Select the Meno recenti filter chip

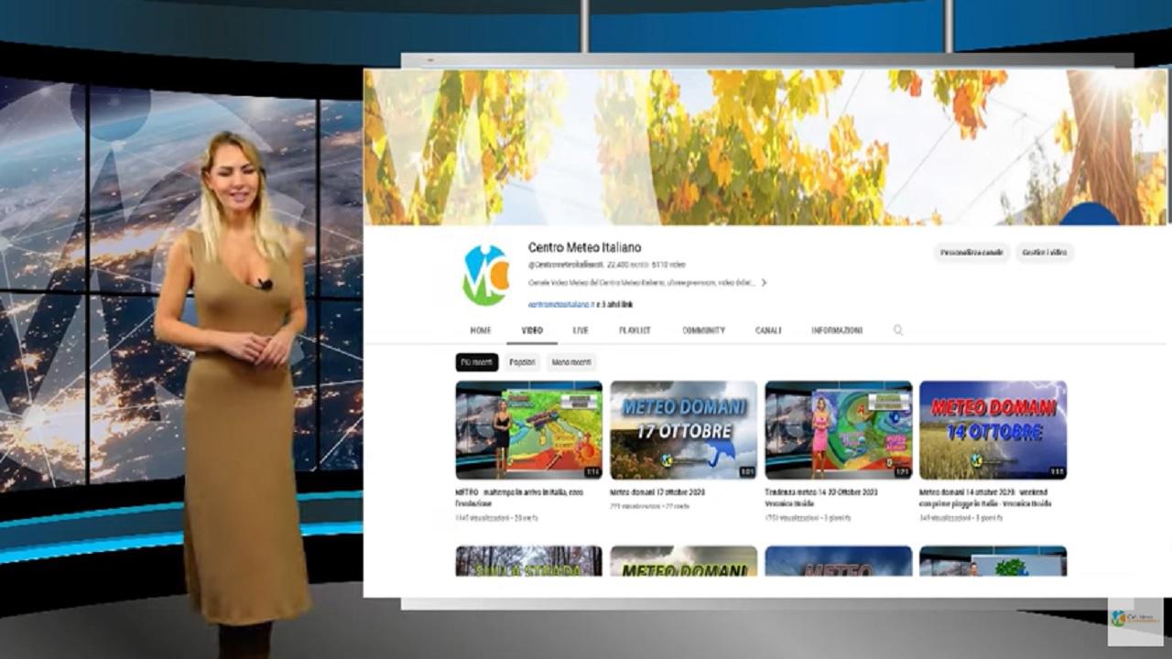click(571, 362)
